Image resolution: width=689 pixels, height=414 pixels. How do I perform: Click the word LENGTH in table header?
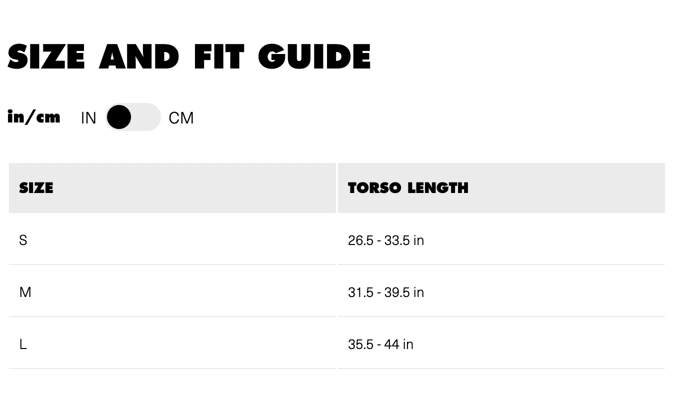click(x=438, y=188)
